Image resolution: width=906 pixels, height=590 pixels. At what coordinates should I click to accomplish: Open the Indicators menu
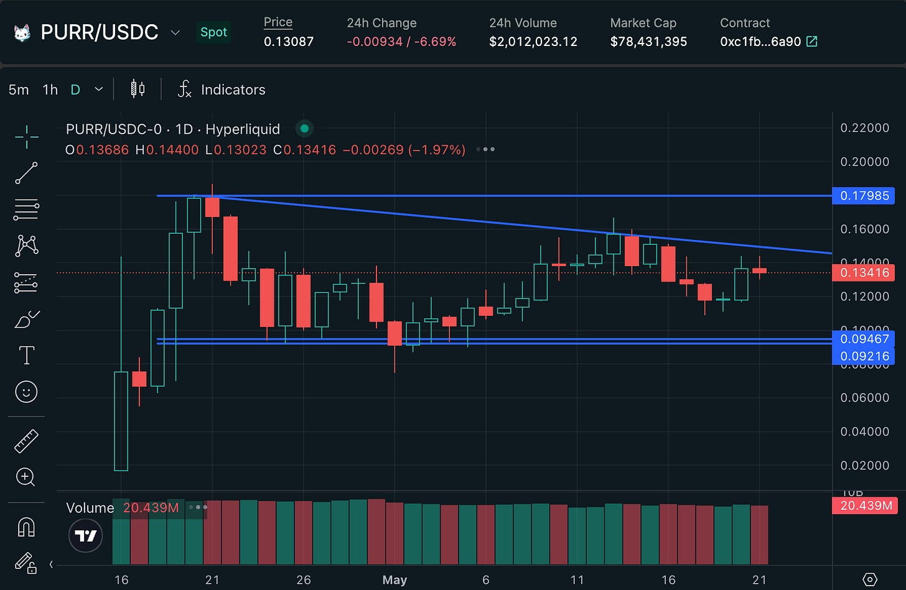pos(233,90)
